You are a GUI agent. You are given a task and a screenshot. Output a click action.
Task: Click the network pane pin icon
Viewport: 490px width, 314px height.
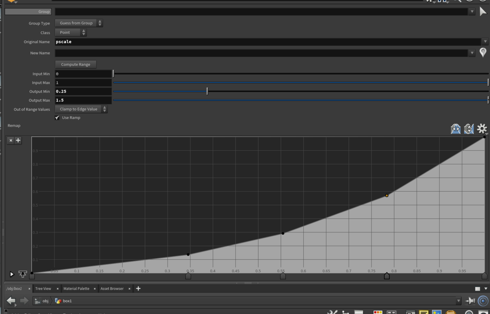470,301
